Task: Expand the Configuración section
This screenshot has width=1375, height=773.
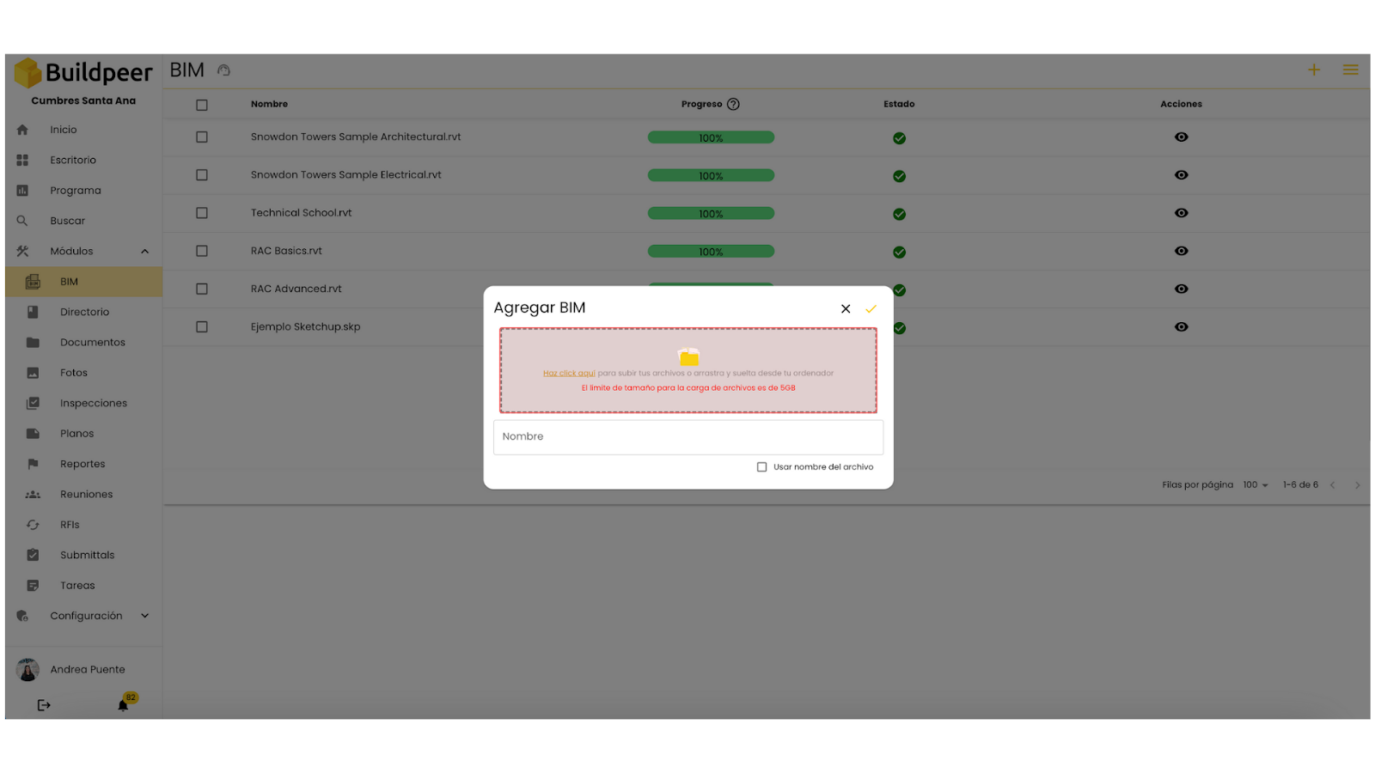Action: pos(144,616)
